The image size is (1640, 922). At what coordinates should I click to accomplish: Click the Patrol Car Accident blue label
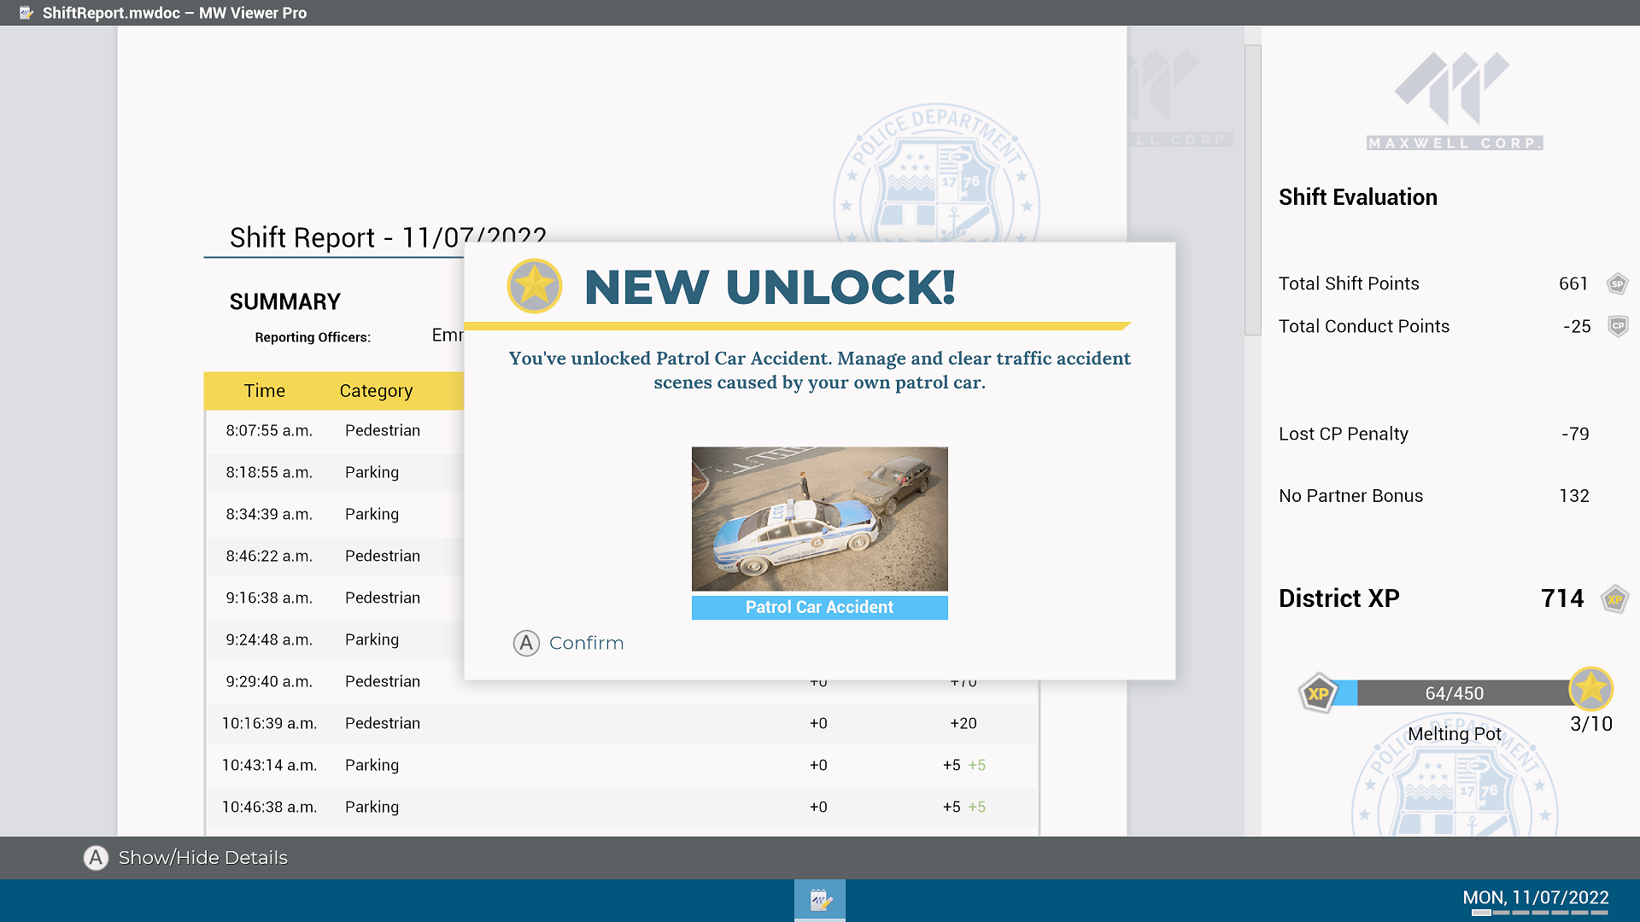pos(819,607)
